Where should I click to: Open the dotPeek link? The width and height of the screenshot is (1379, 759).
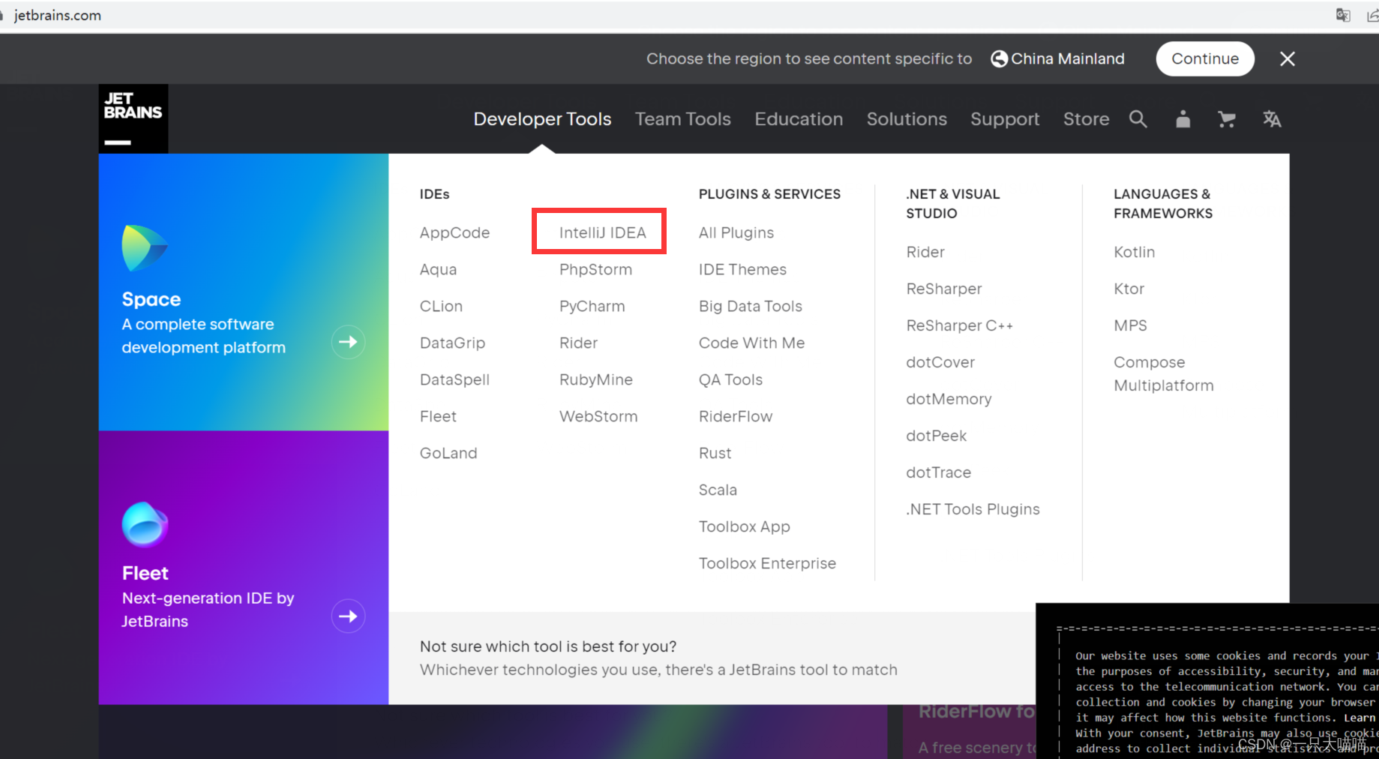tap(936, 436)
